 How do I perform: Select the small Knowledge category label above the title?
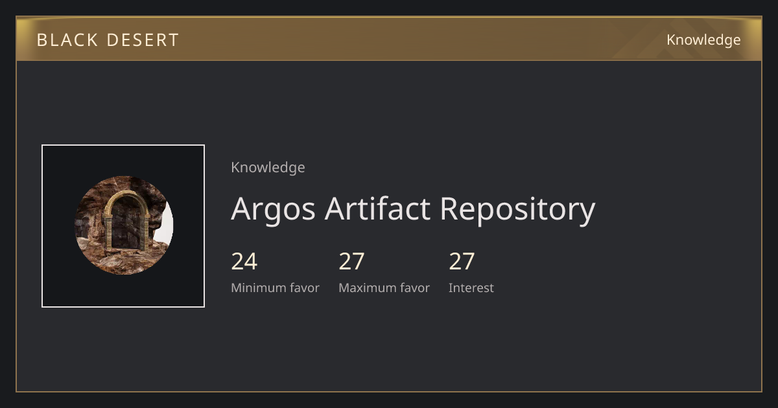[x=268, y=168]
